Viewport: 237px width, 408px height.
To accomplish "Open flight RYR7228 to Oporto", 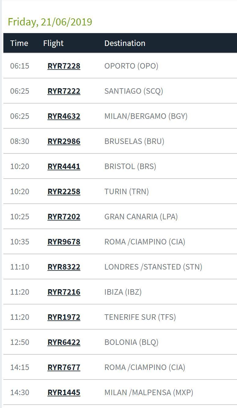I will [64, 66].
